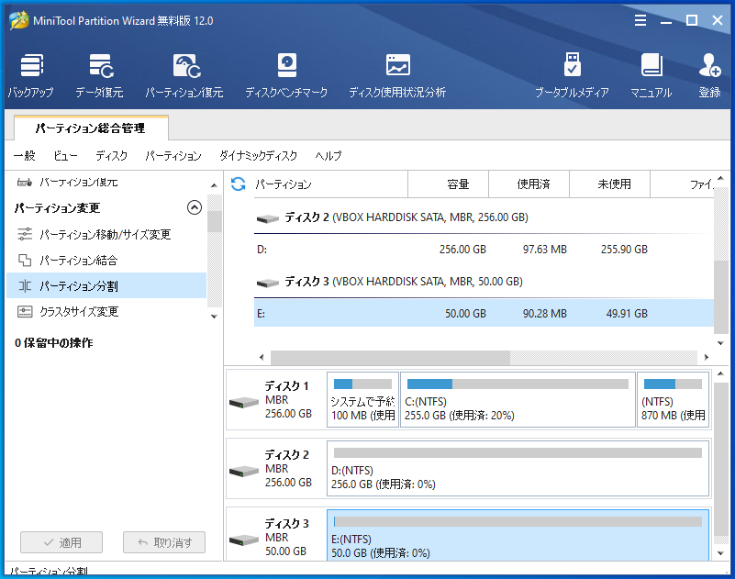Select the システムで予約 100 MB partition block
Viewport: 735px width, 579px height.
pyautogui.click(x=362, y=400)
